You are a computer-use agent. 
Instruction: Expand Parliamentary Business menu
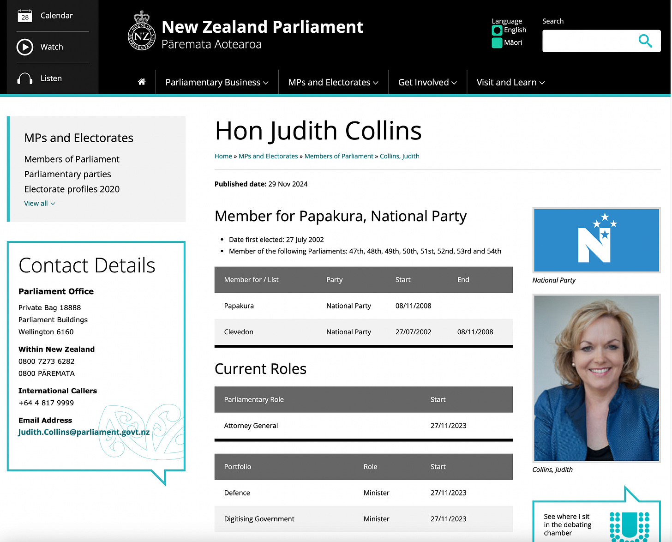click(217, 82)
